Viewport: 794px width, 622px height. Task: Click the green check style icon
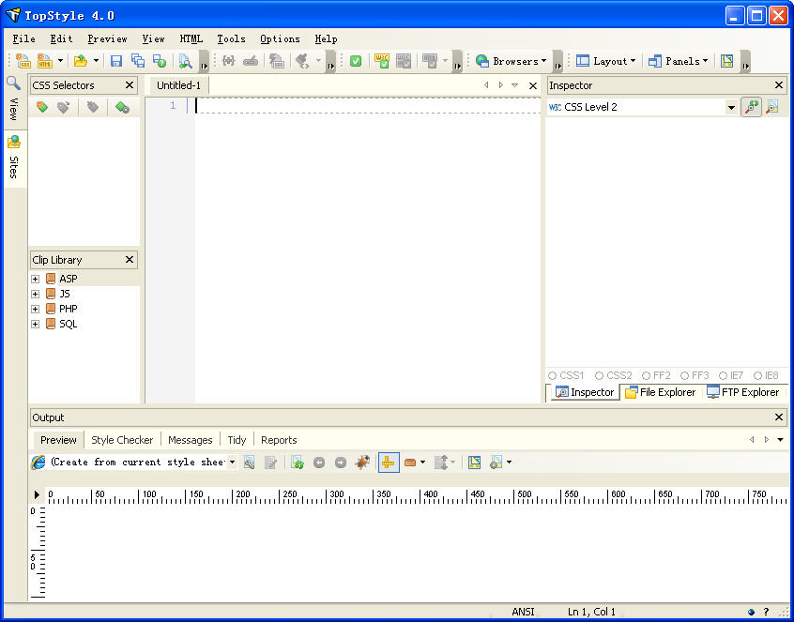356,61
